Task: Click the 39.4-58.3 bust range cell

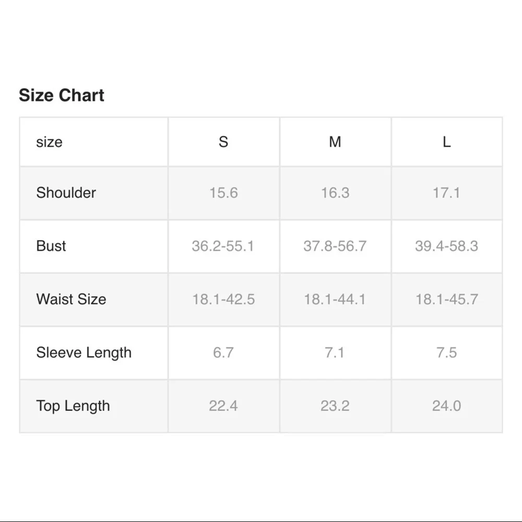Action: pos(446,246)
